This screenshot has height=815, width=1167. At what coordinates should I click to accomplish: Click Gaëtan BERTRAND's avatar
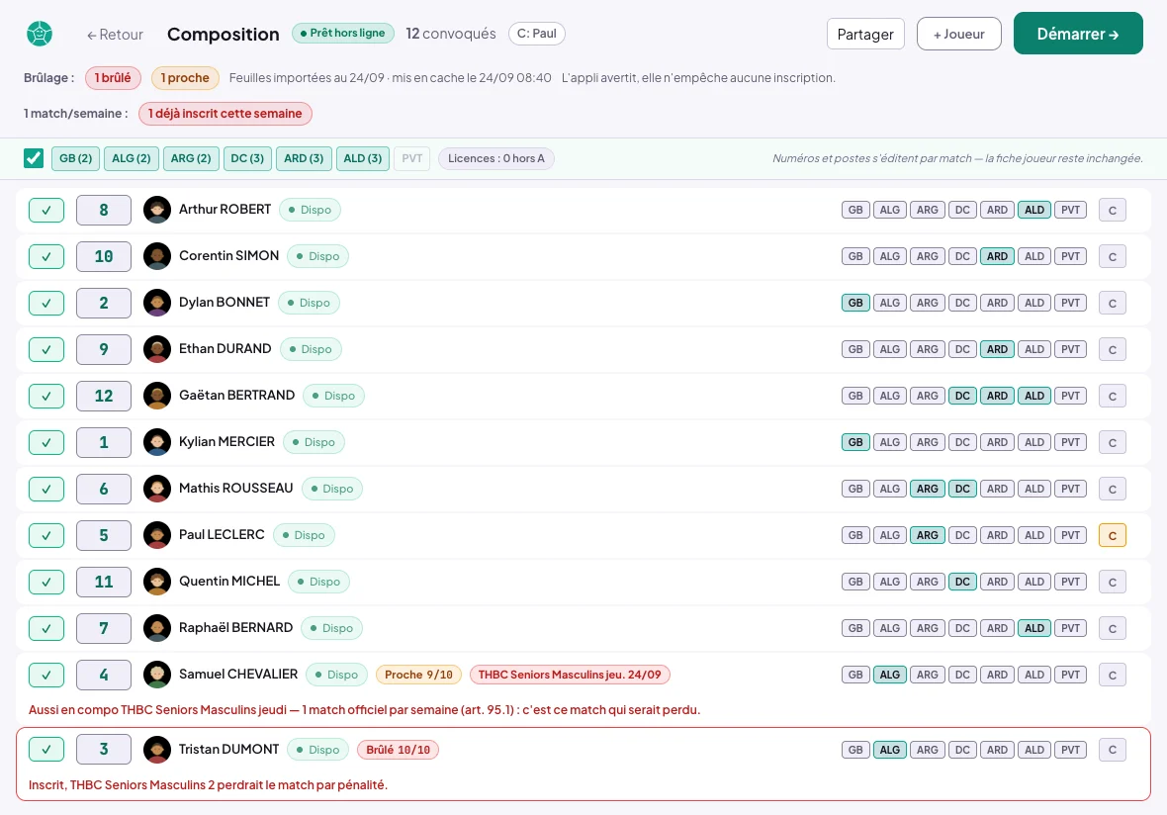(157, 396)
